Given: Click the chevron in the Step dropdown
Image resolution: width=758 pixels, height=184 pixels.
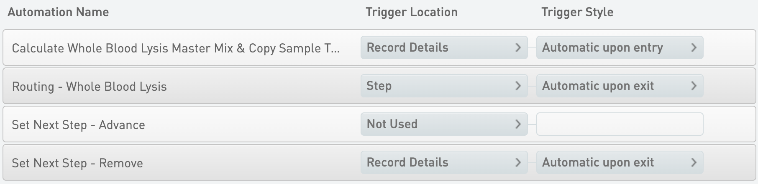Looking at the screenshot, I should point(518,86).
